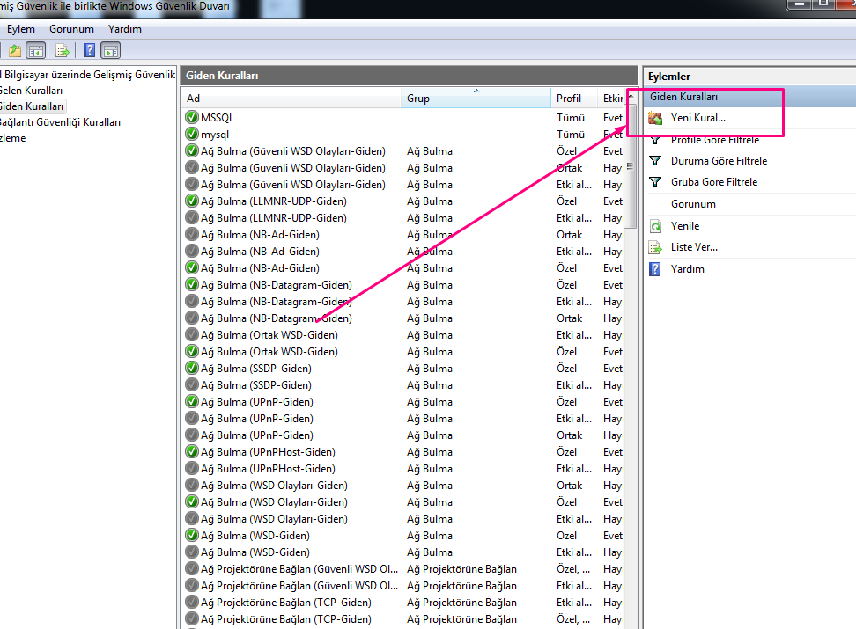Click the green refresh icon beside Yenile
Image resolution: width=856 pixels, height=629 pixels.
pos(655,226)
